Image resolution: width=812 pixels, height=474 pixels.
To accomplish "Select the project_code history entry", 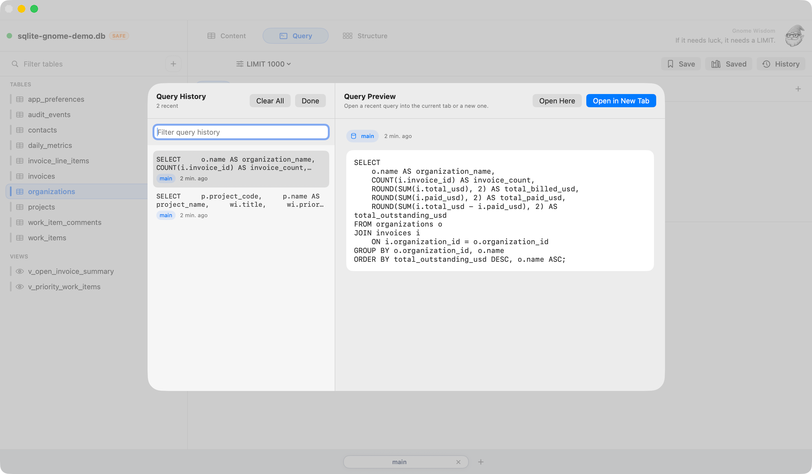I will (x=241, y=206).
